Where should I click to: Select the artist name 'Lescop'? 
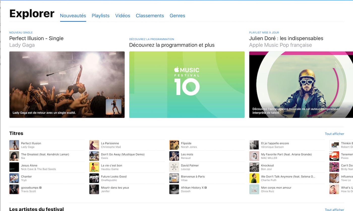click(186, 169)
